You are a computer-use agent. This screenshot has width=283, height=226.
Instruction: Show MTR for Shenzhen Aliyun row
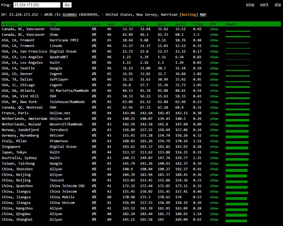click(214, 169)
